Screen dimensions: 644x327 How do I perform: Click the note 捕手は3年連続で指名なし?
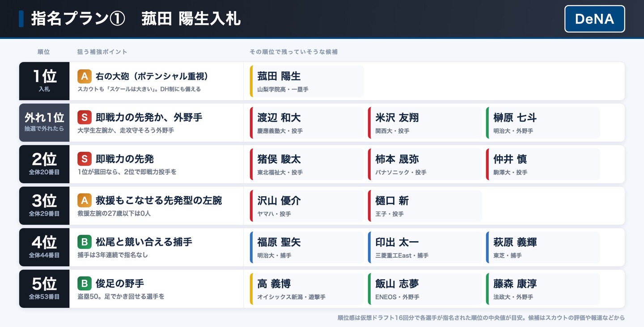[x=113, y=255]
